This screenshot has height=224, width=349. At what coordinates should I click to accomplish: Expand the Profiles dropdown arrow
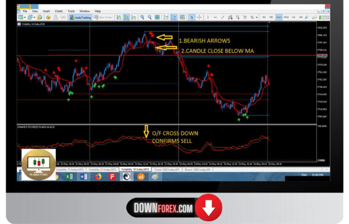tap(34, 17)
